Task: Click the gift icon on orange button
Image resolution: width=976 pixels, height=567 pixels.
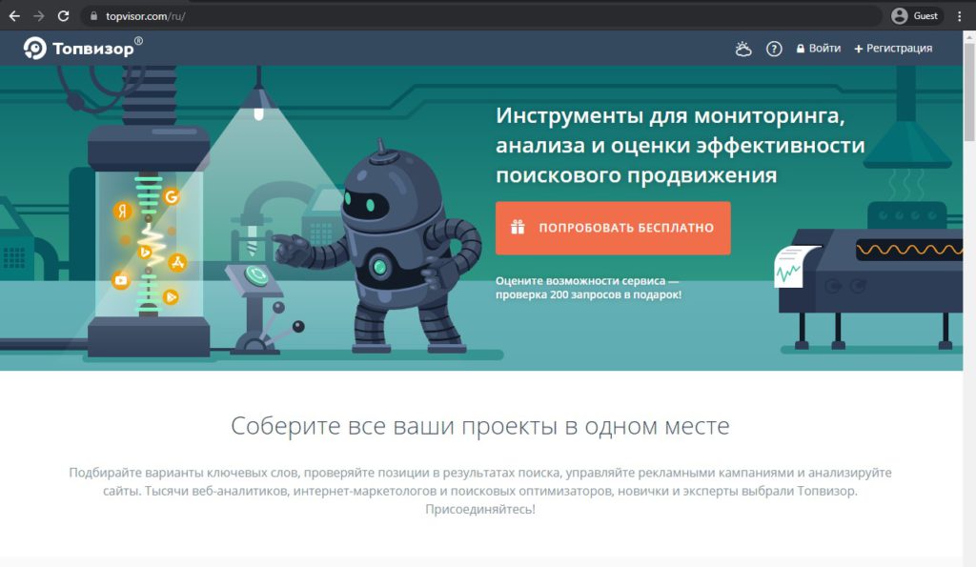Action: 518,227
